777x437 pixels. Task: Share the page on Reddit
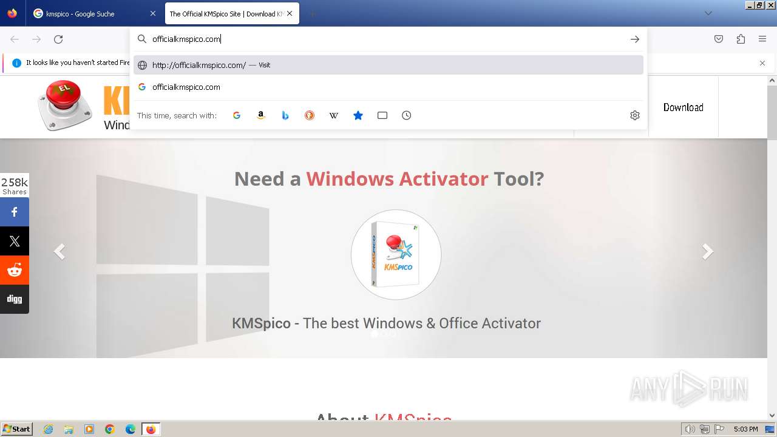(15, 271)
